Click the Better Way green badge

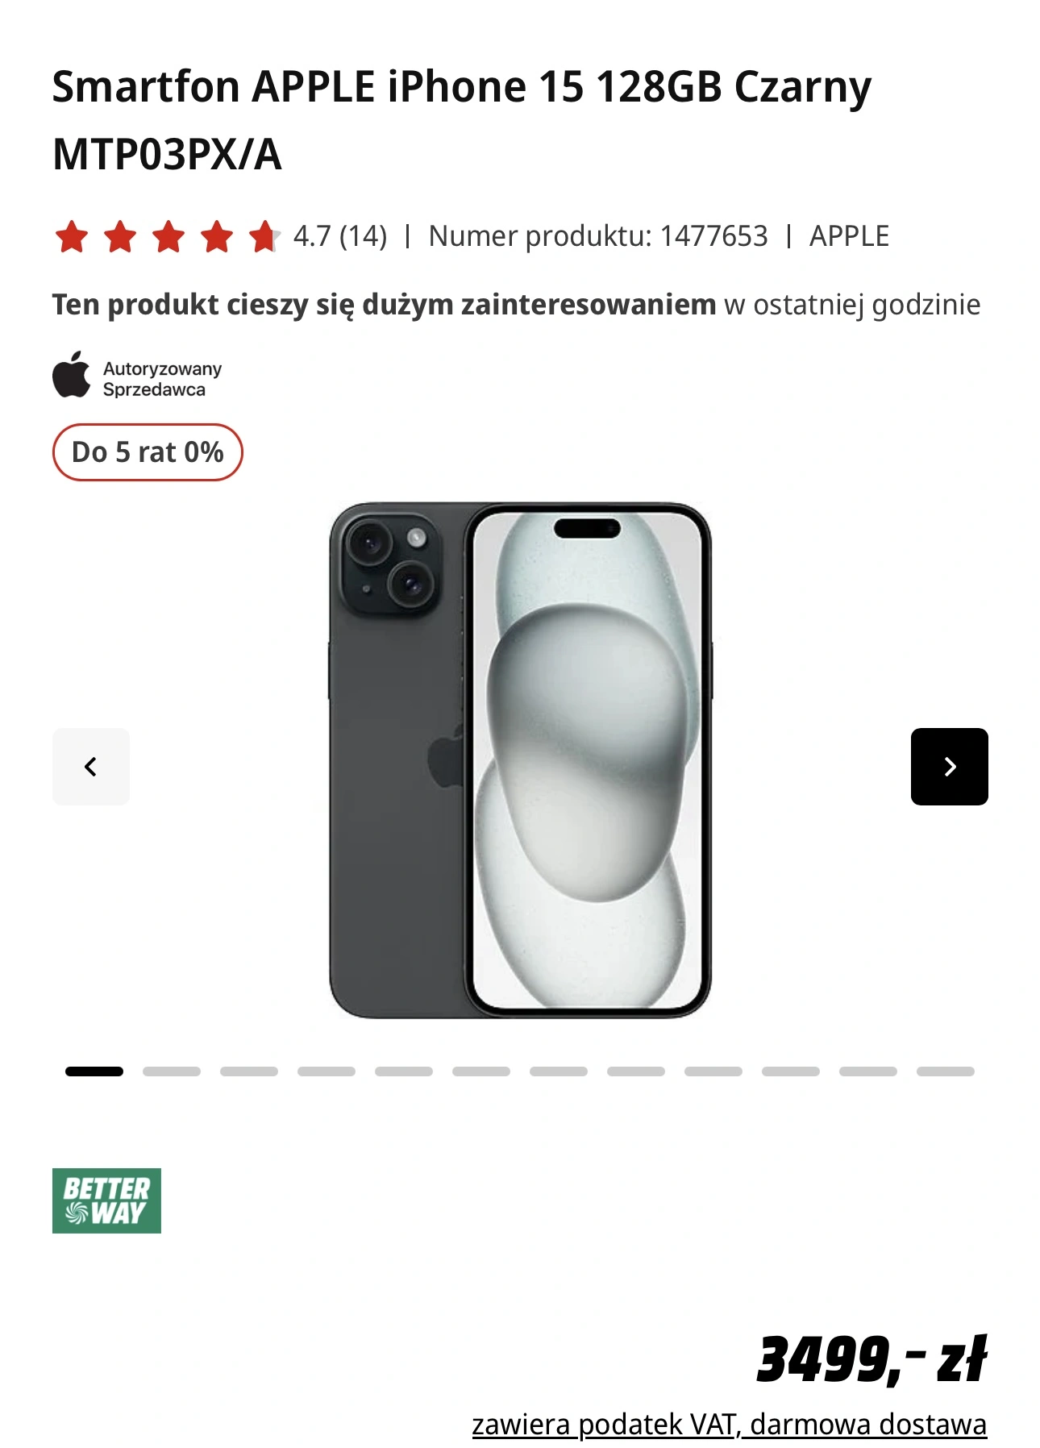pos(106,1200)
